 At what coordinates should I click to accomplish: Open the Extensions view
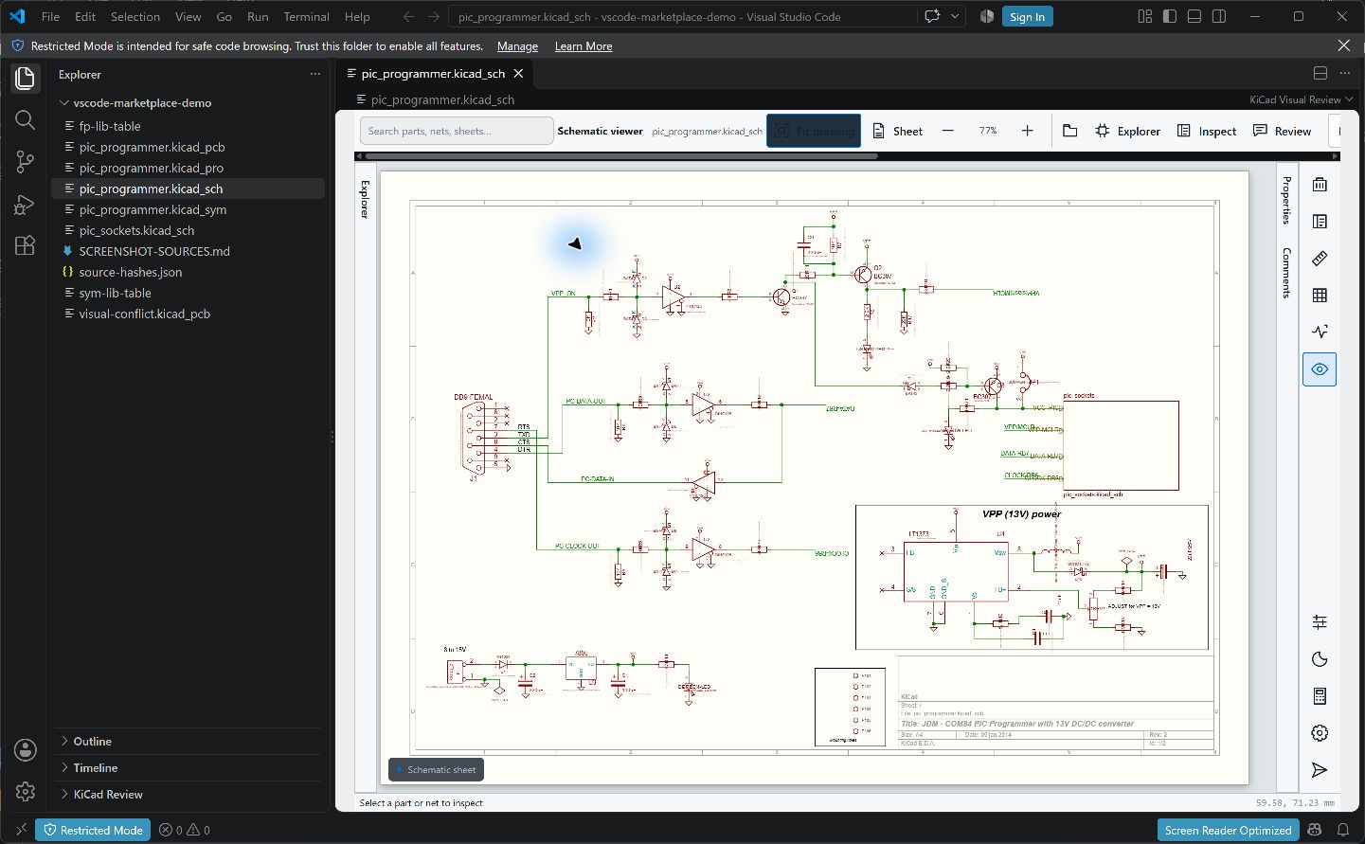(26, 245)
